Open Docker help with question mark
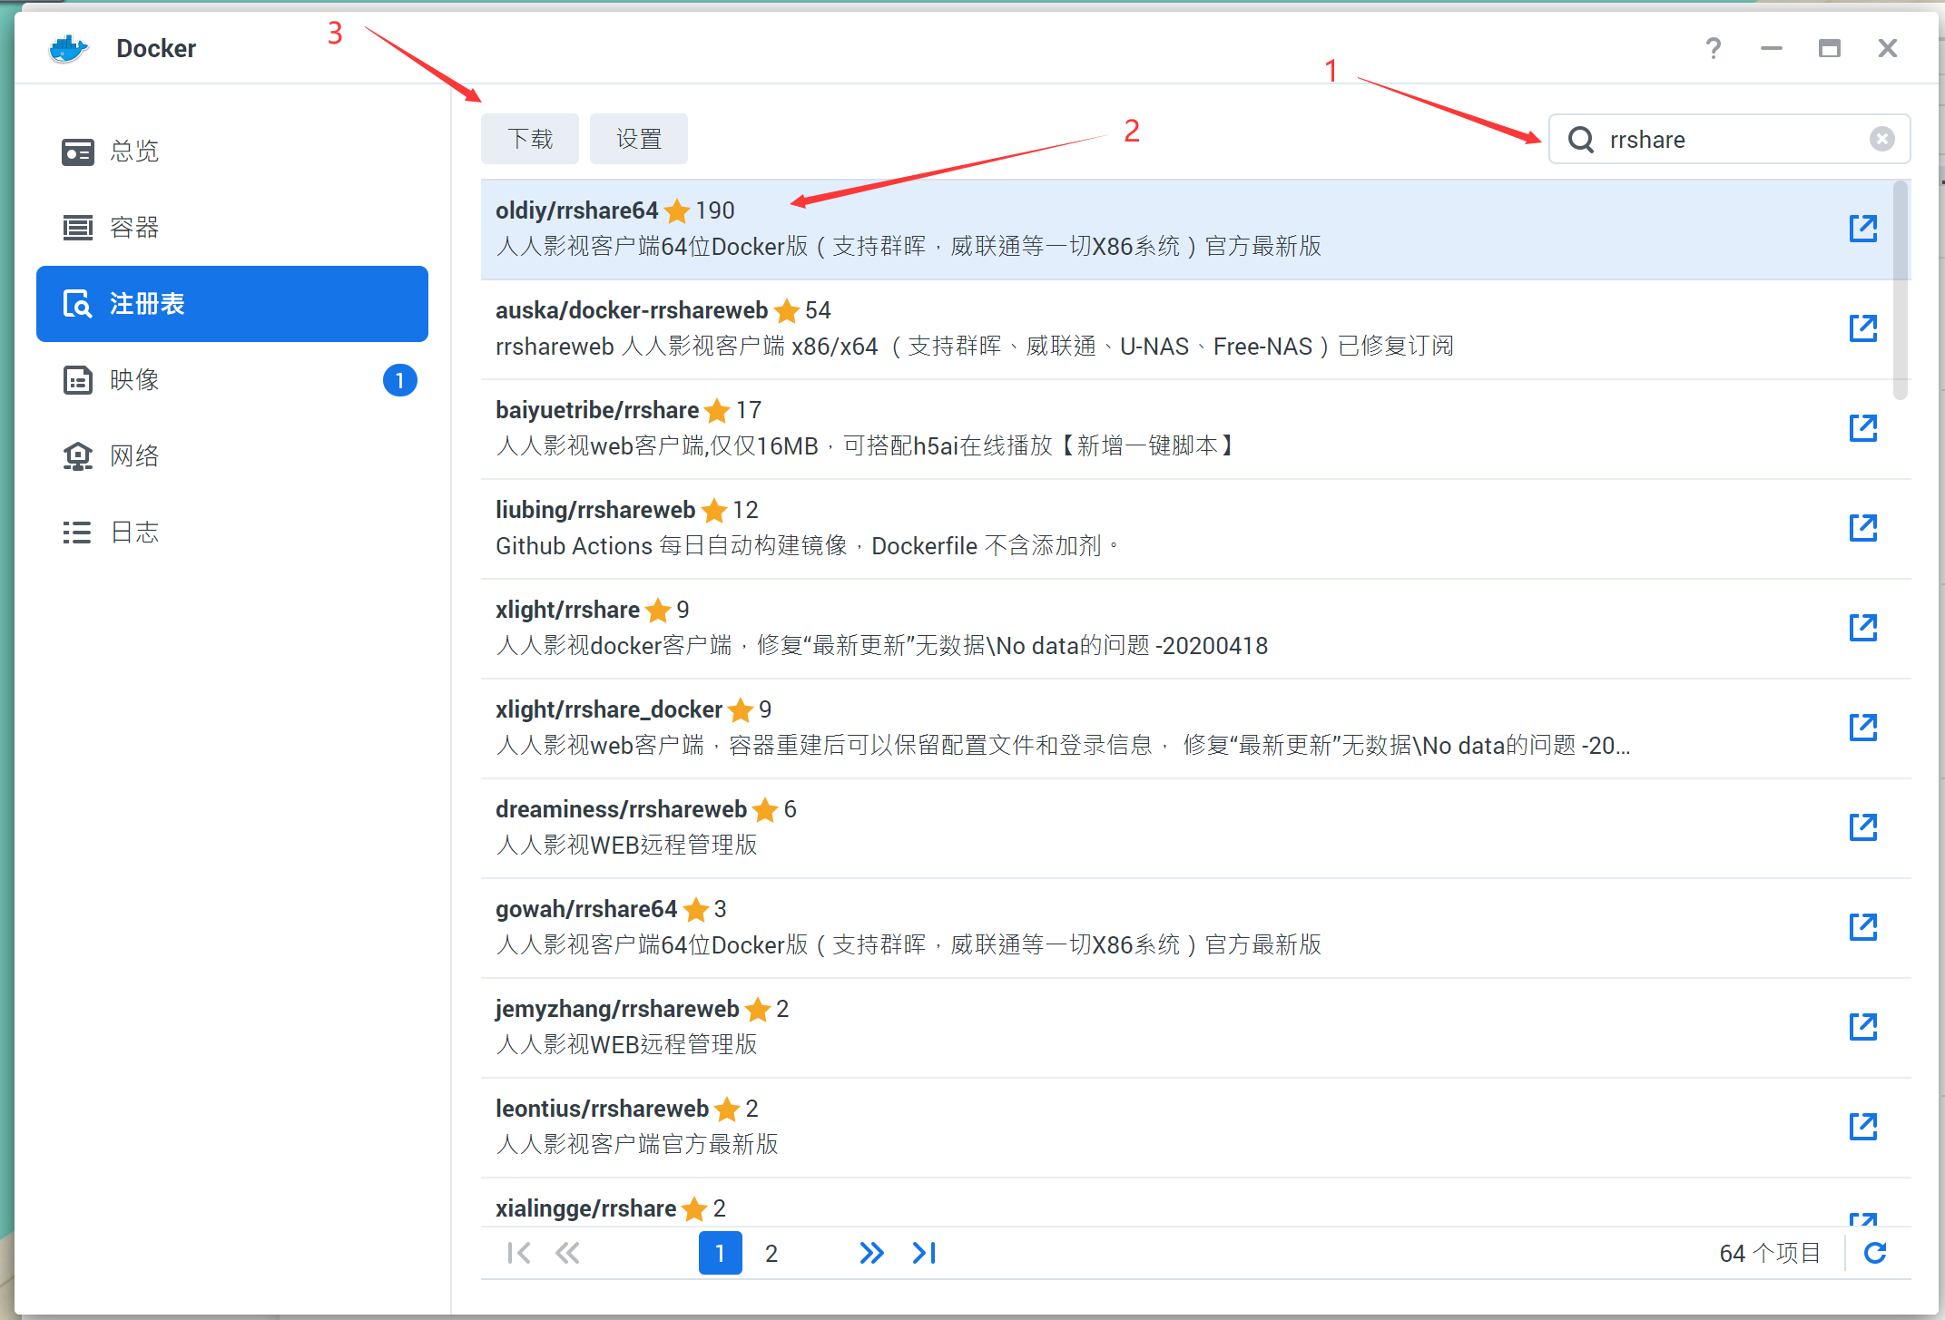1945x1320 pixels. 1714,48
